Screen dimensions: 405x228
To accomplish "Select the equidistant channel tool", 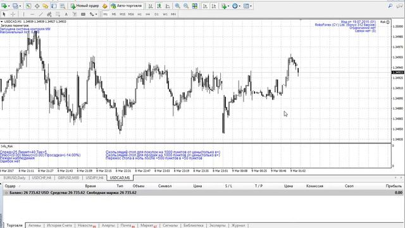I will 49,14.
